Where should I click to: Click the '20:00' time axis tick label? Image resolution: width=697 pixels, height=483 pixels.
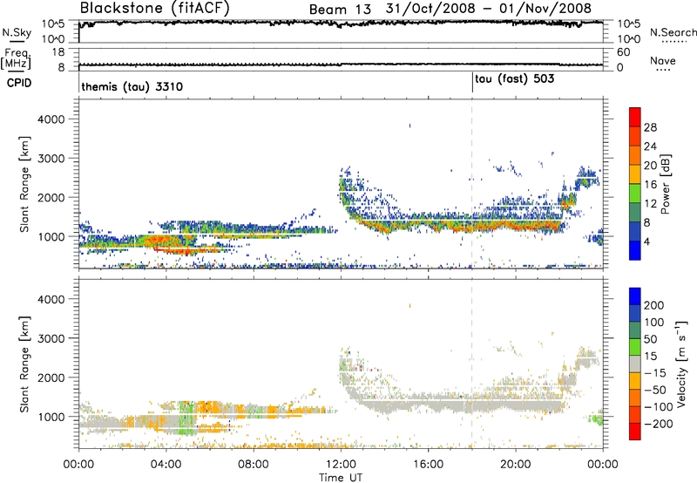point(516,465)
